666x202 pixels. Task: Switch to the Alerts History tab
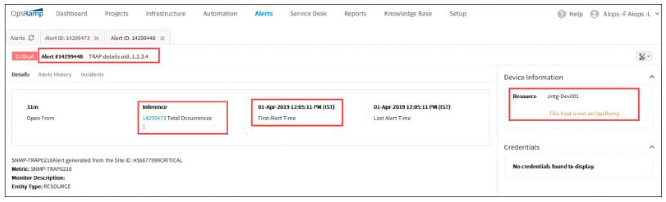coord(55,75)
